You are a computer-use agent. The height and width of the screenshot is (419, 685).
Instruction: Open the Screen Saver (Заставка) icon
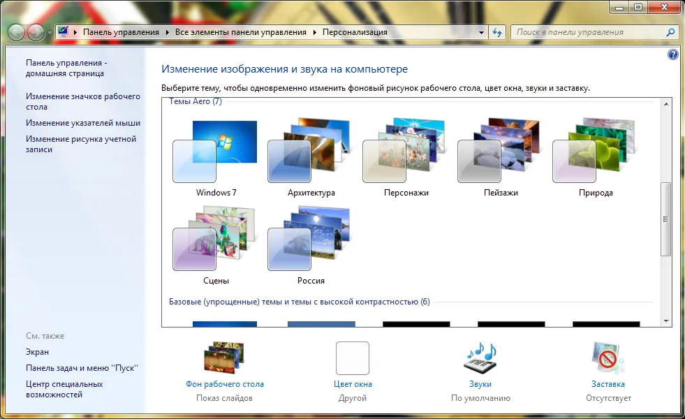point(607,358)
